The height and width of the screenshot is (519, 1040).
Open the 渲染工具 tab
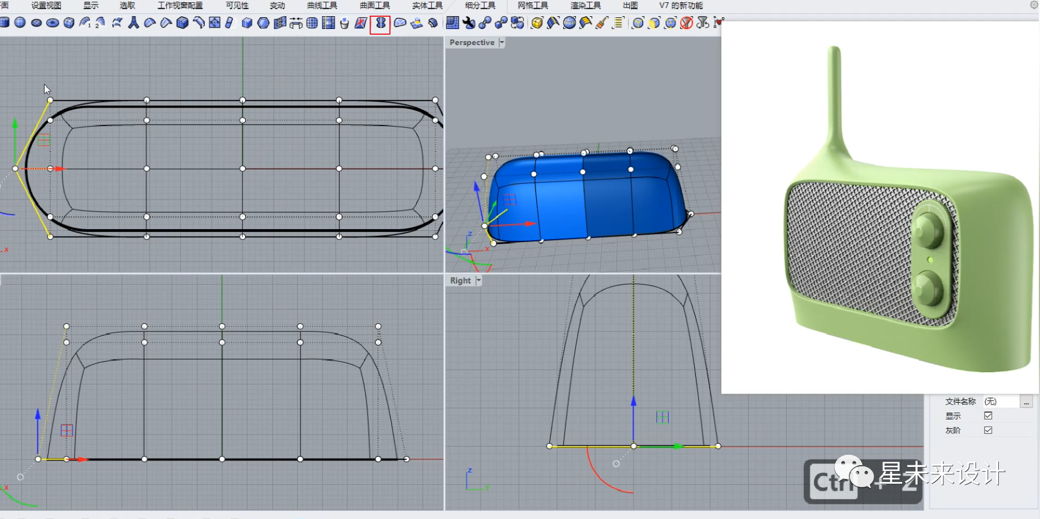[x=586, y=5]
